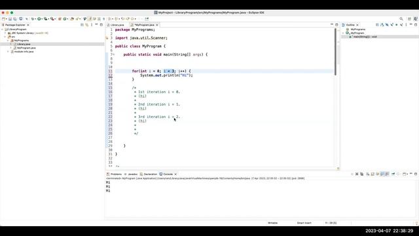
Task: Click the Package Explorer view menu dots
Action: 92,25
